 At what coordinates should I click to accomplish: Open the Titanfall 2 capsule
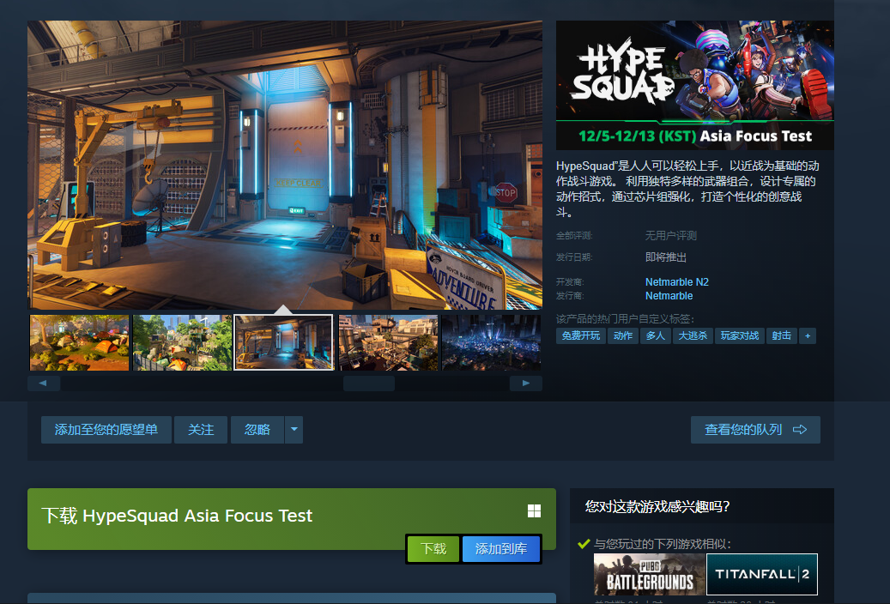click(761, 574)
